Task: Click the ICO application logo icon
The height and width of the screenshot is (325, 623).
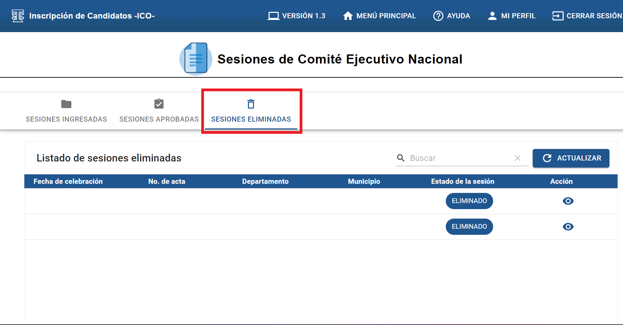Action: click(18, 16)
